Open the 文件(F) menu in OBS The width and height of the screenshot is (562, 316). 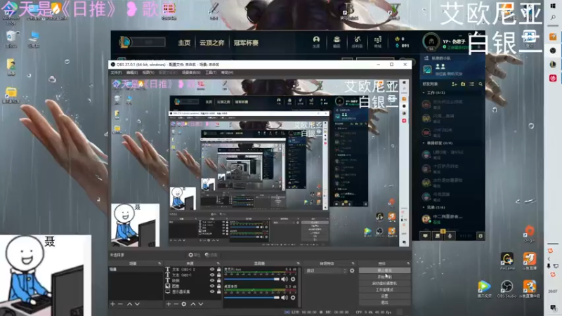coord(116,72)
